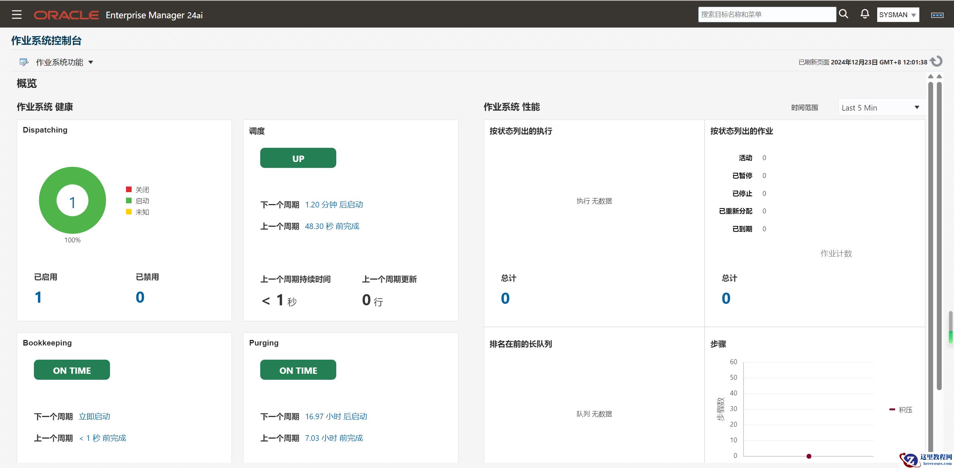
Task: Open the Last 5 Min time range dropdown
Action: (x=881, y=108)
